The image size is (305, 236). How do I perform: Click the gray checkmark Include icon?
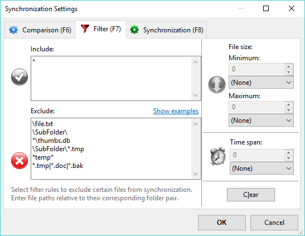20,77
